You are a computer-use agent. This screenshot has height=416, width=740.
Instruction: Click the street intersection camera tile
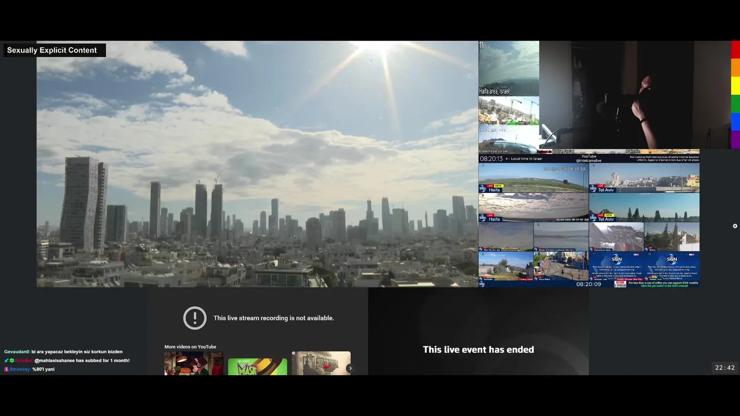pyautogui.click(x=561, y=266)
